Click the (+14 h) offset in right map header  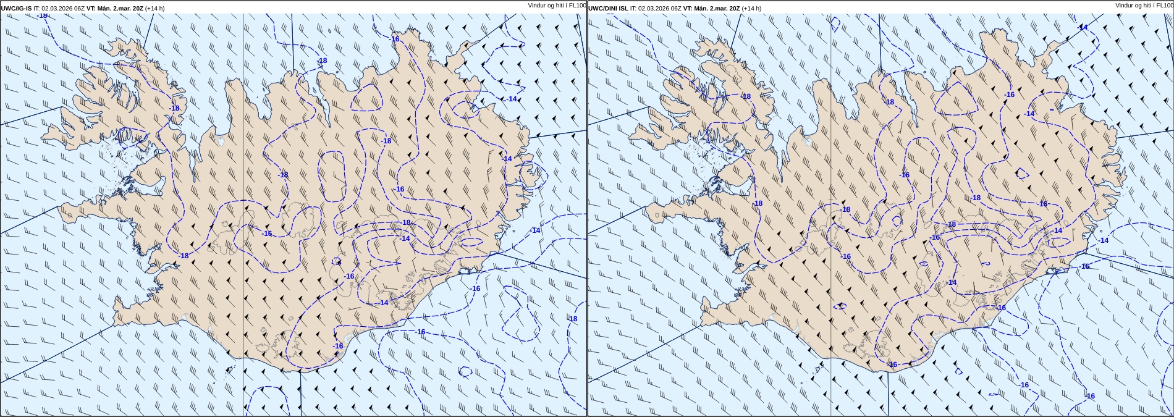coord(751,9)
